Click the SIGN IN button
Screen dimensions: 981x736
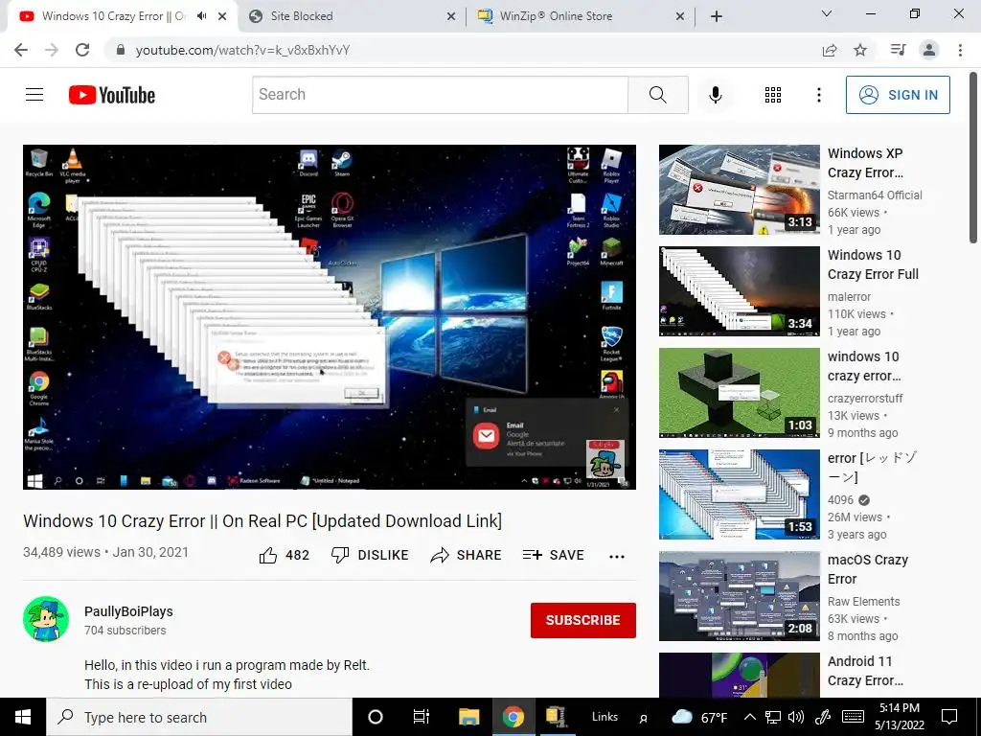(898, 95)
